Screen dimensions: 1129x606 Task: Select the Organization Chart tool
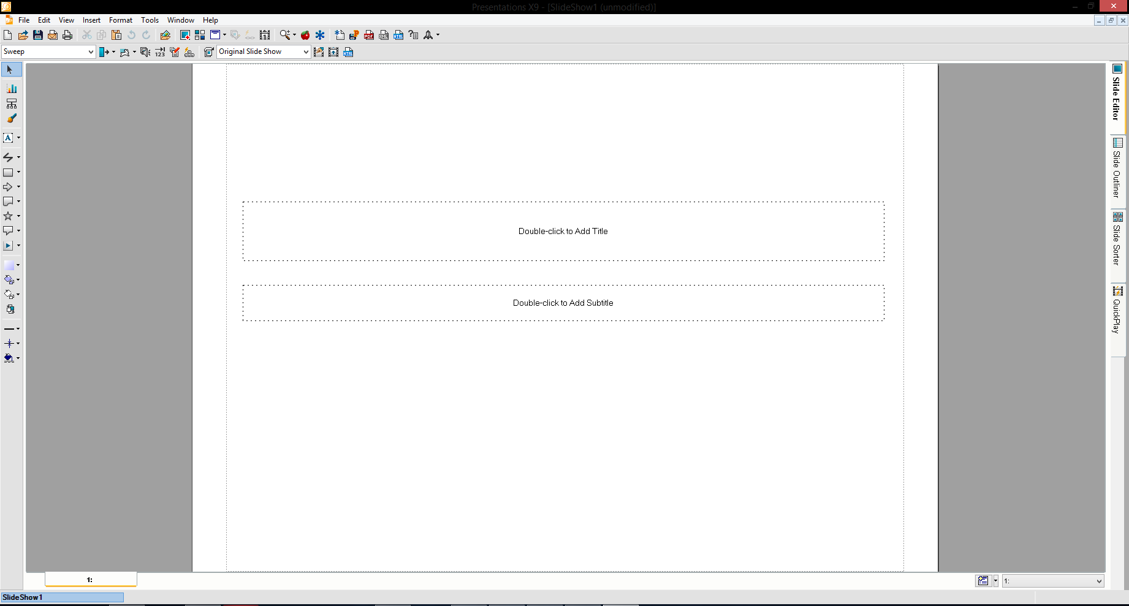tap(11, 104)
